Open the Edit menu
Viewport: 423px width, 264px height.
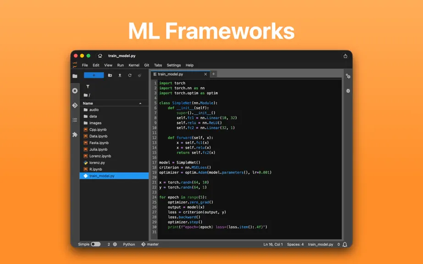(96, 65)
